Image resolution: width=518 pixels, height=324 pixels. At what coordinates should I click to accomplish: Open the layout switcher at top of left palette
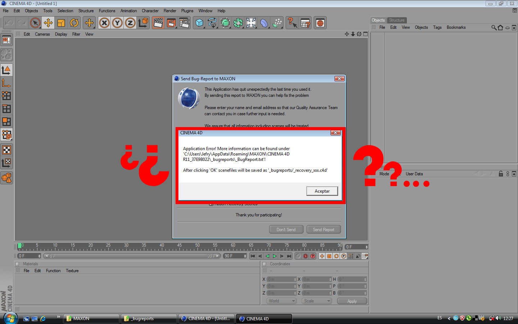(x=6, y=40)
